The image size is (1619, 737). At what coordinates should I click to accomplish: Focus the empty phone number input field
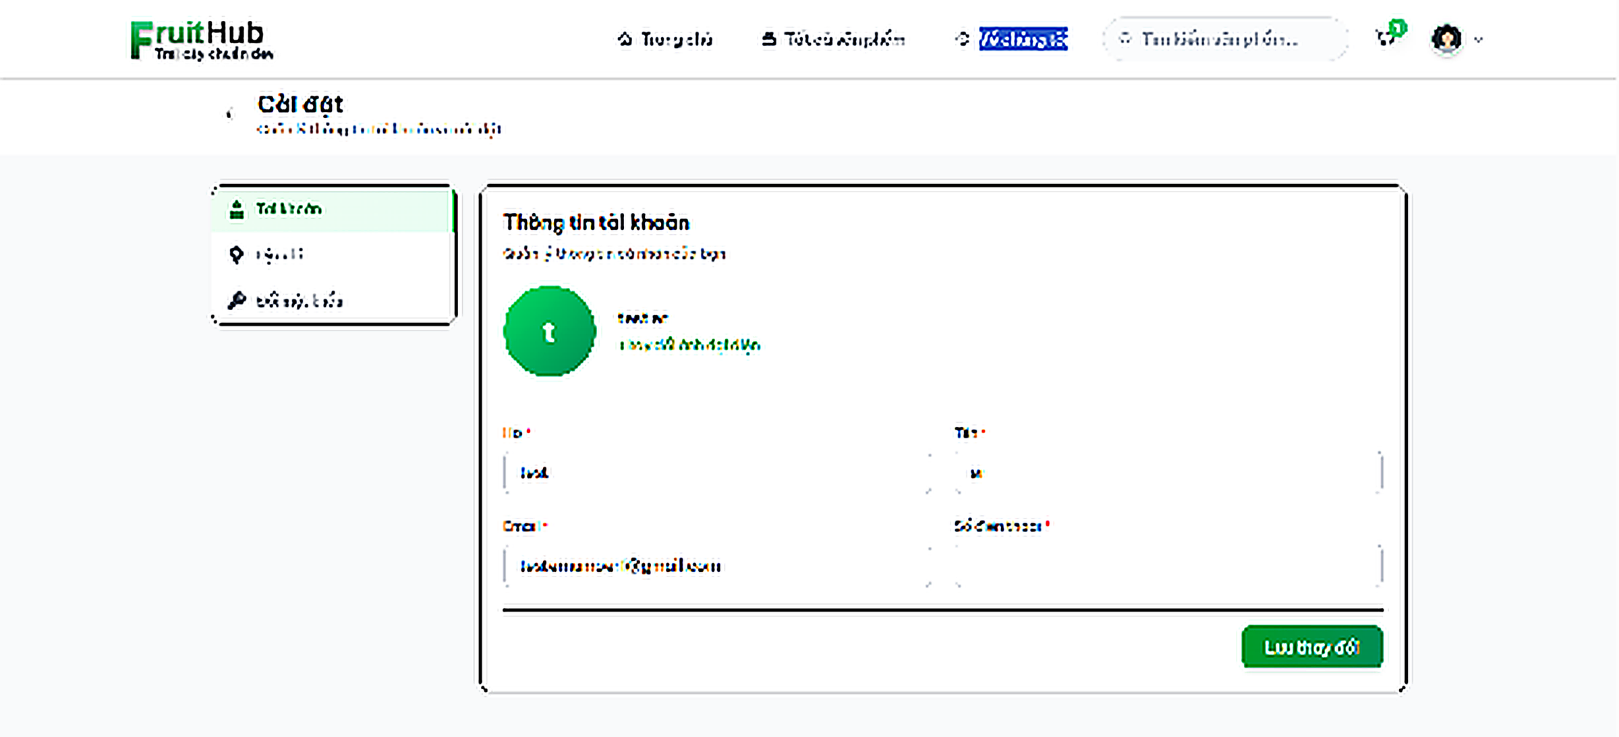coord(1168,566)
